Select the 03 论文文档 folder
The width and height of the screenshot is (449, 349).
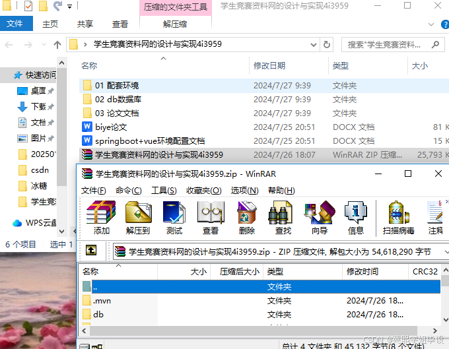coord(117,113)
